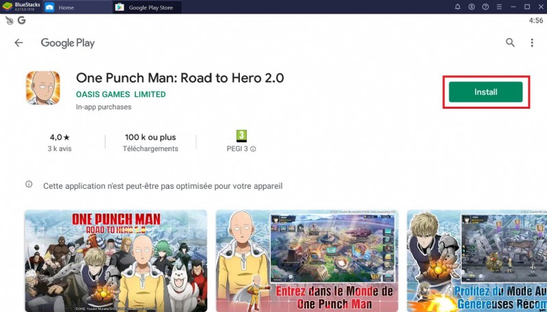547x312 pixels.
Task: Open the BlueStacks account profile icon
Action: [x=472, y=7]
